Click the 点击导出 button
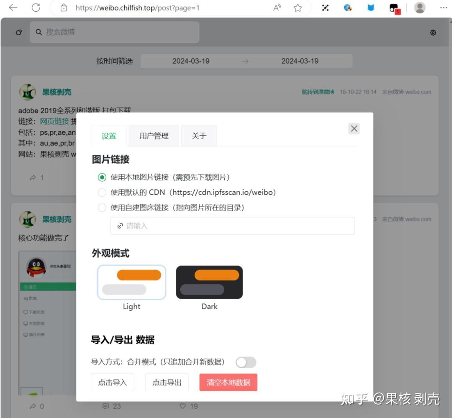452x418 pixels. [167, 382]
